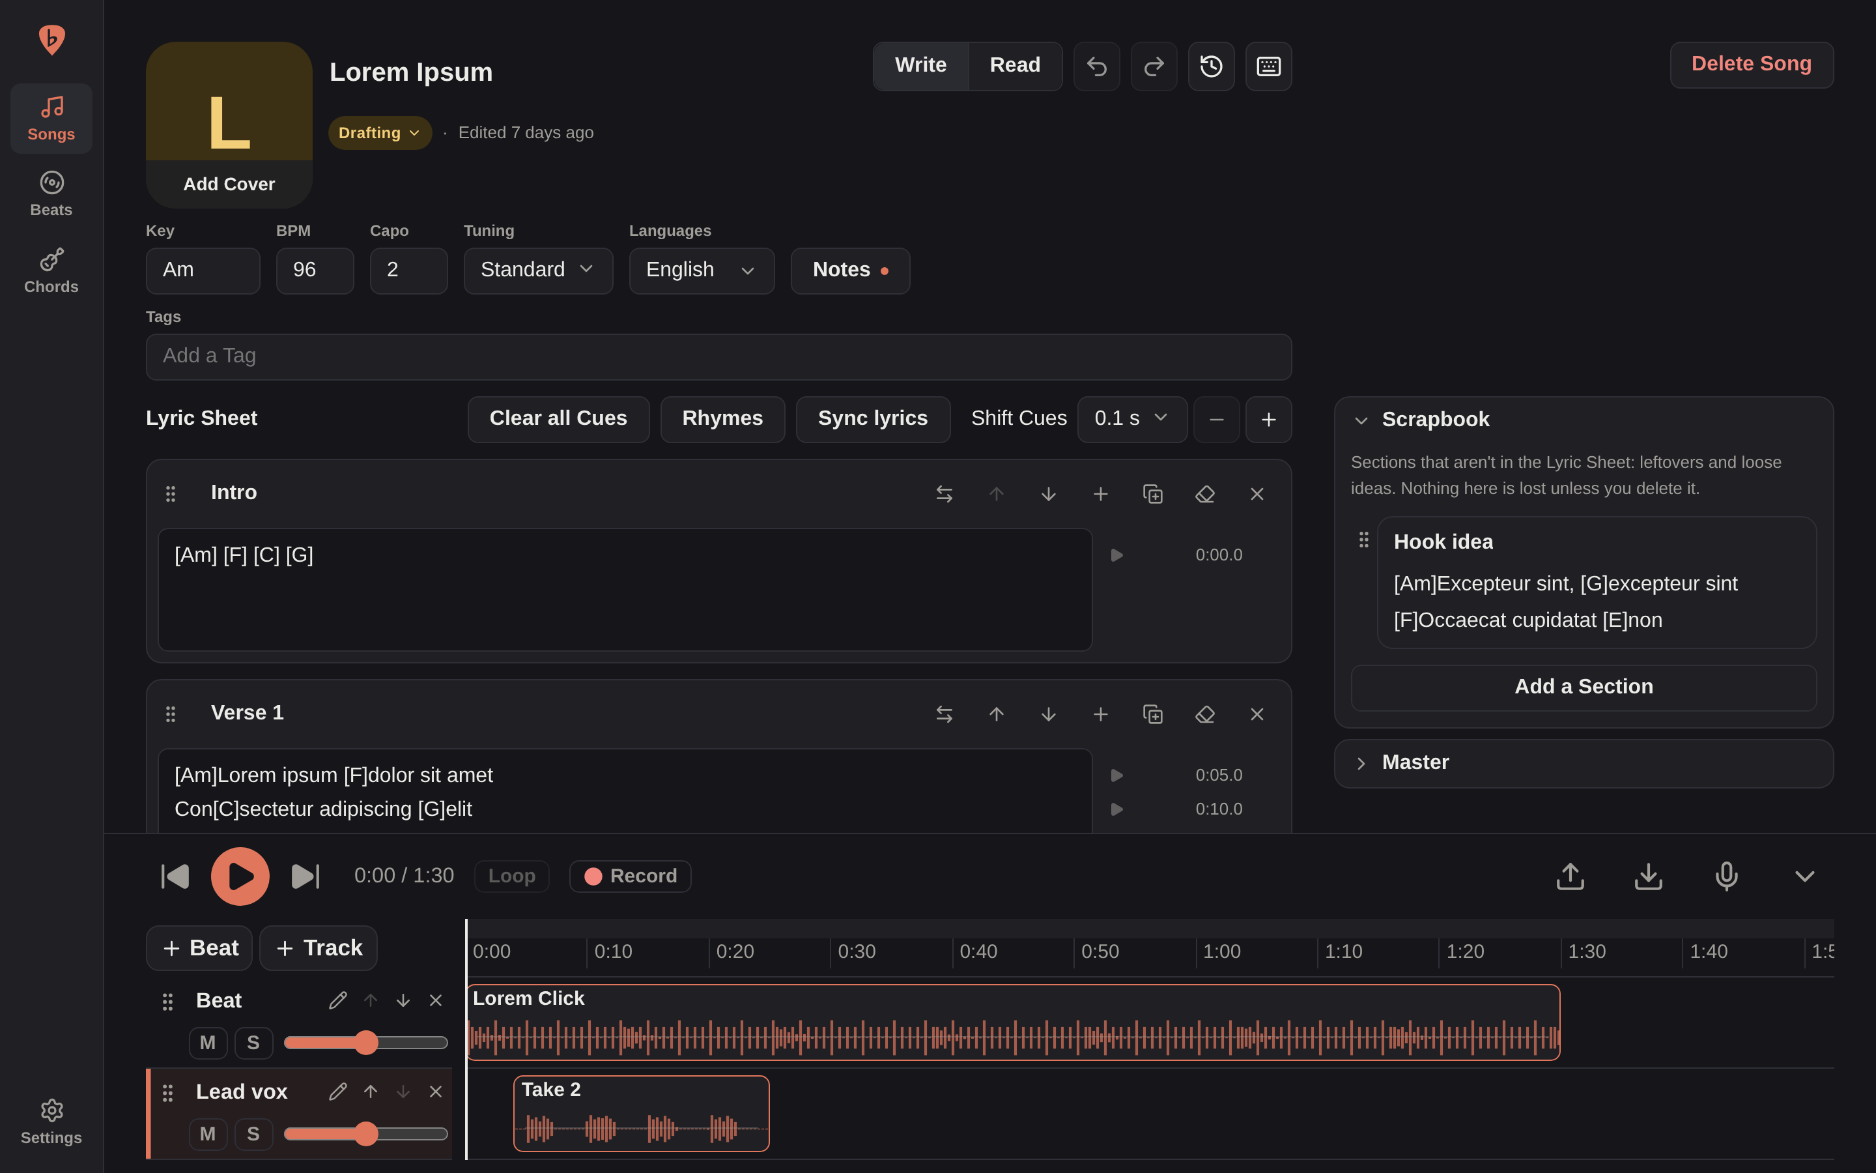Open Chords in the sidebar
The image size is (1876, 1173).
[51, 270]
